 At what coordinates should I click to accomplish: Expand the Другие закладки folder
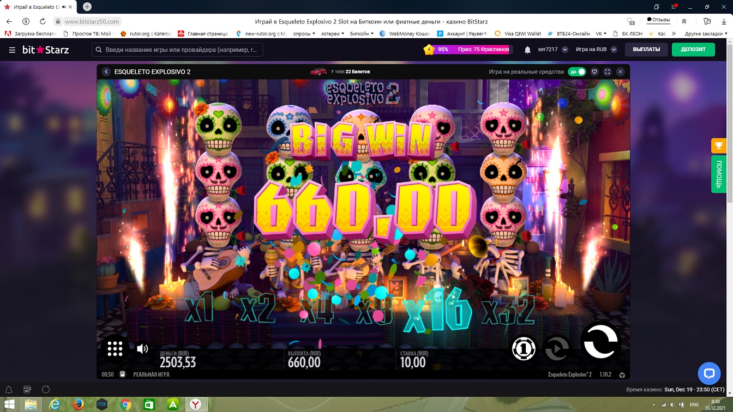tap(706, 34)
